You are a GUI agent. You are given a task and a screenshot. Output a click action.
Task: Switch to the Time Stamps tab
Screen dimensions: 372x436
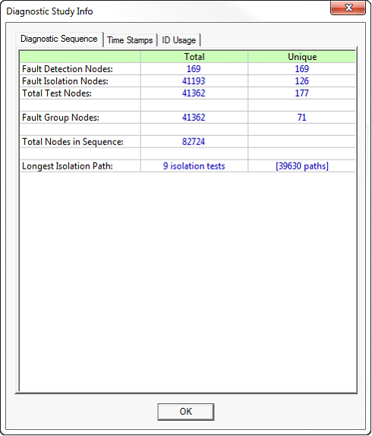(x=130, y=40)
